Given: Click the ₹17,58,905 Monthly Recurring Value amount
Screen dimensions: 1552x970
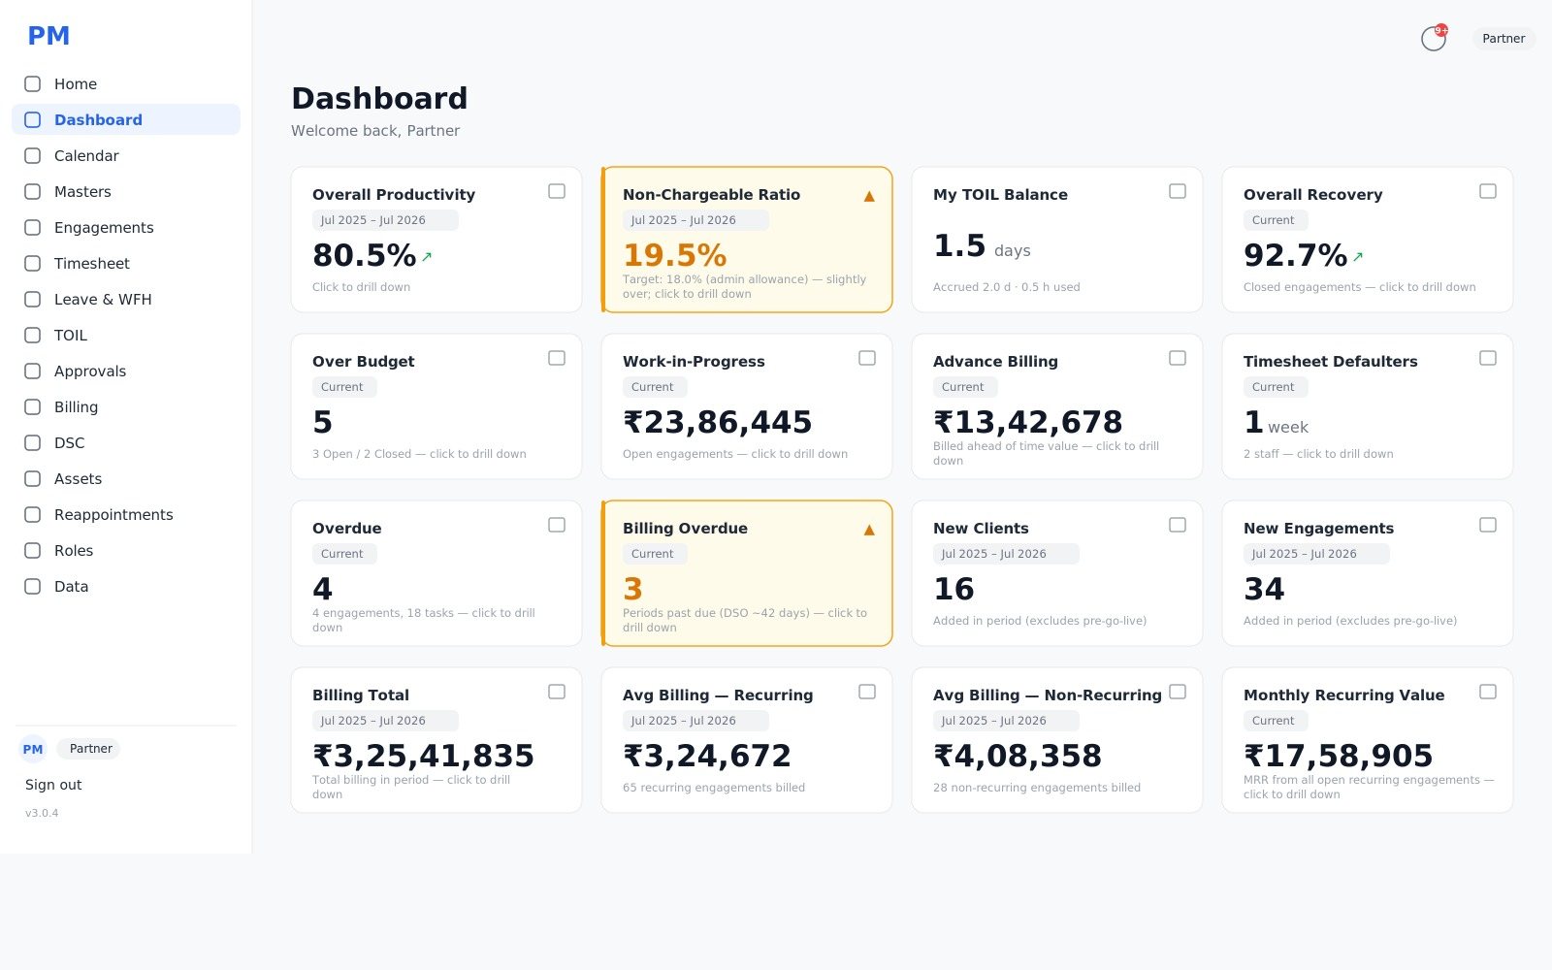Looking at the screenshot, I should pyautogui.click(x=1338, y=756).
